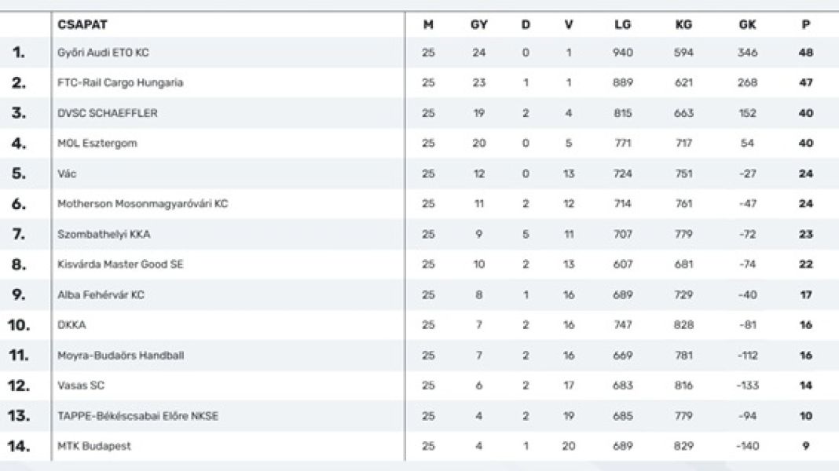Select Moyra-Budaörs Handball team link
This screenshot has width=839, height=471.
click(x=121, y=356)
